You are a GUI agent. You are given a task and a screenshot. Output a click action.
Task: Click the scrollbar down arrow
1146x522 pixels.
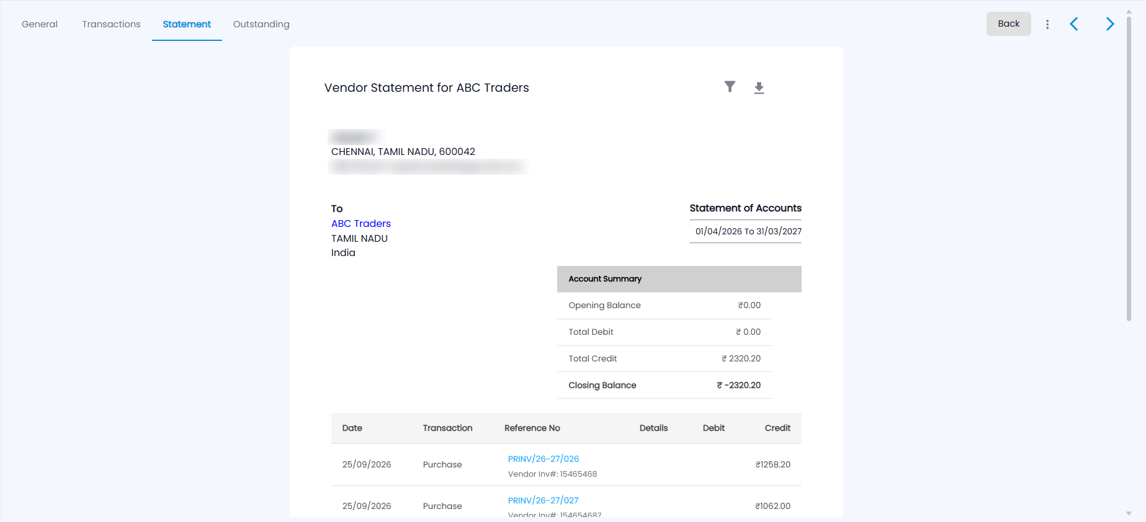pyautogui.click(x=1129, y=513)
